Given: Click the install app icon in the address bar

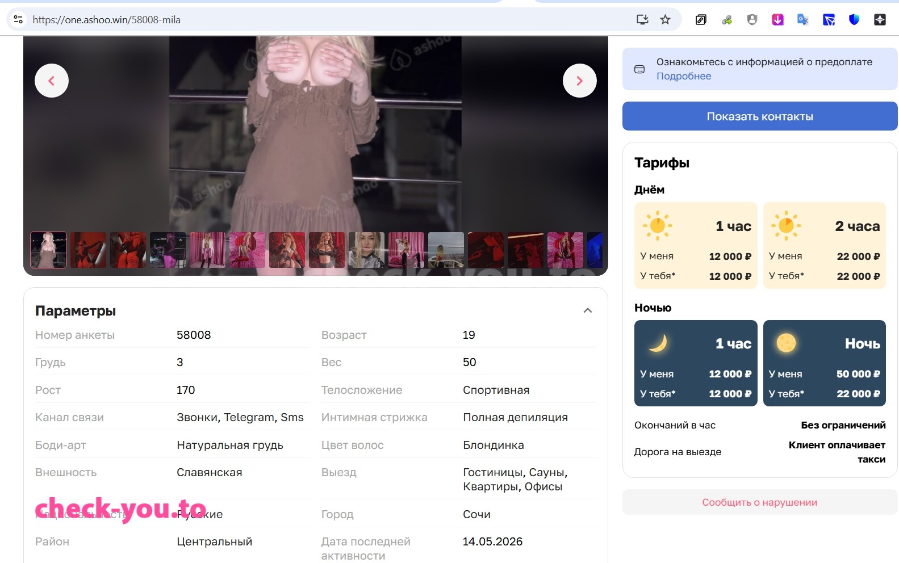Looking at the screenshot, I should click(x=642, y=20).
